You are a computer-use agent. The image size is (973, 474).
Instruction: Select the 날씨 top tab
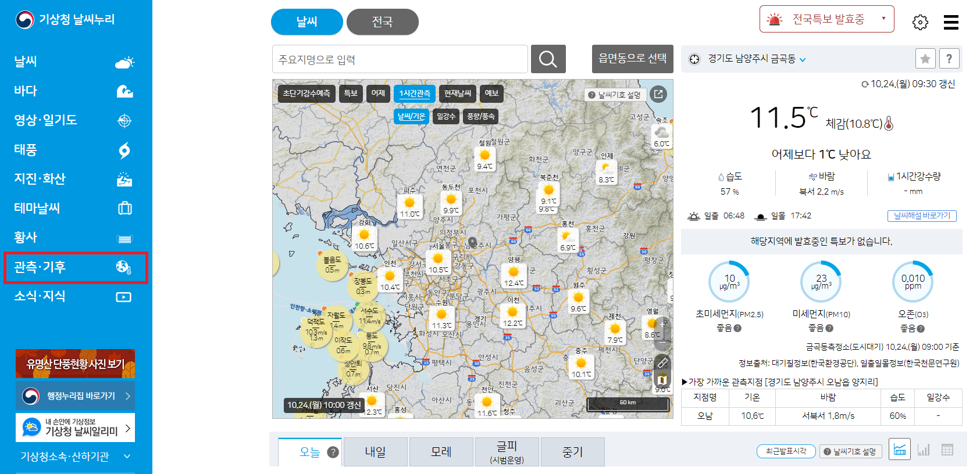pos(307,22)
